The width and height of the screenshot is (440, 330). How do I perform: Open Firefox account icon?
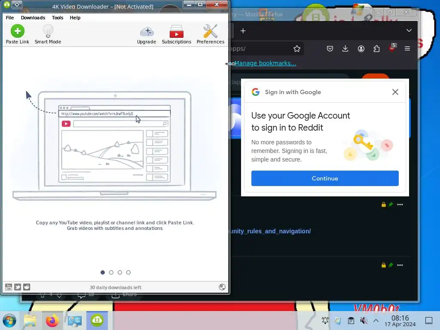361,49
